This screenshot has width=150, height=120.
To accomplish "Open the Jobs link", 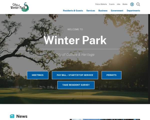I will pyautogui.click(x=118, y=4).
